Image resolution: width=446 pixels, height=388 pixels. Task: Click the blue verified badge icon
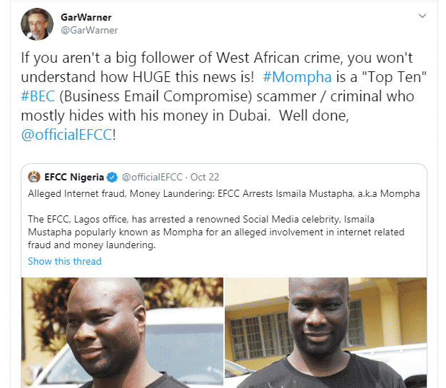pos(112,177)
